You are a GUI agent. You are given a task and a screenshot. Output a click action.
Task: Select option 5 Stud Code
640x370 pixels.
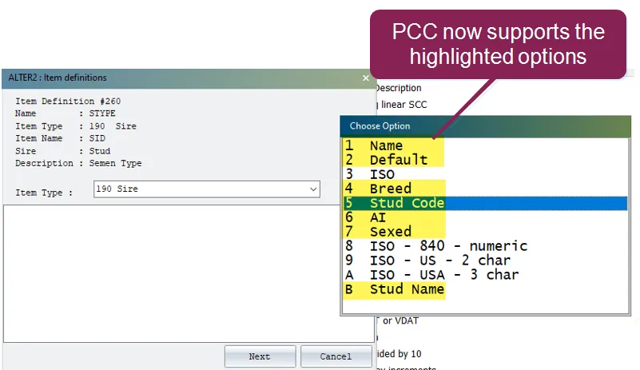[485, 203]
